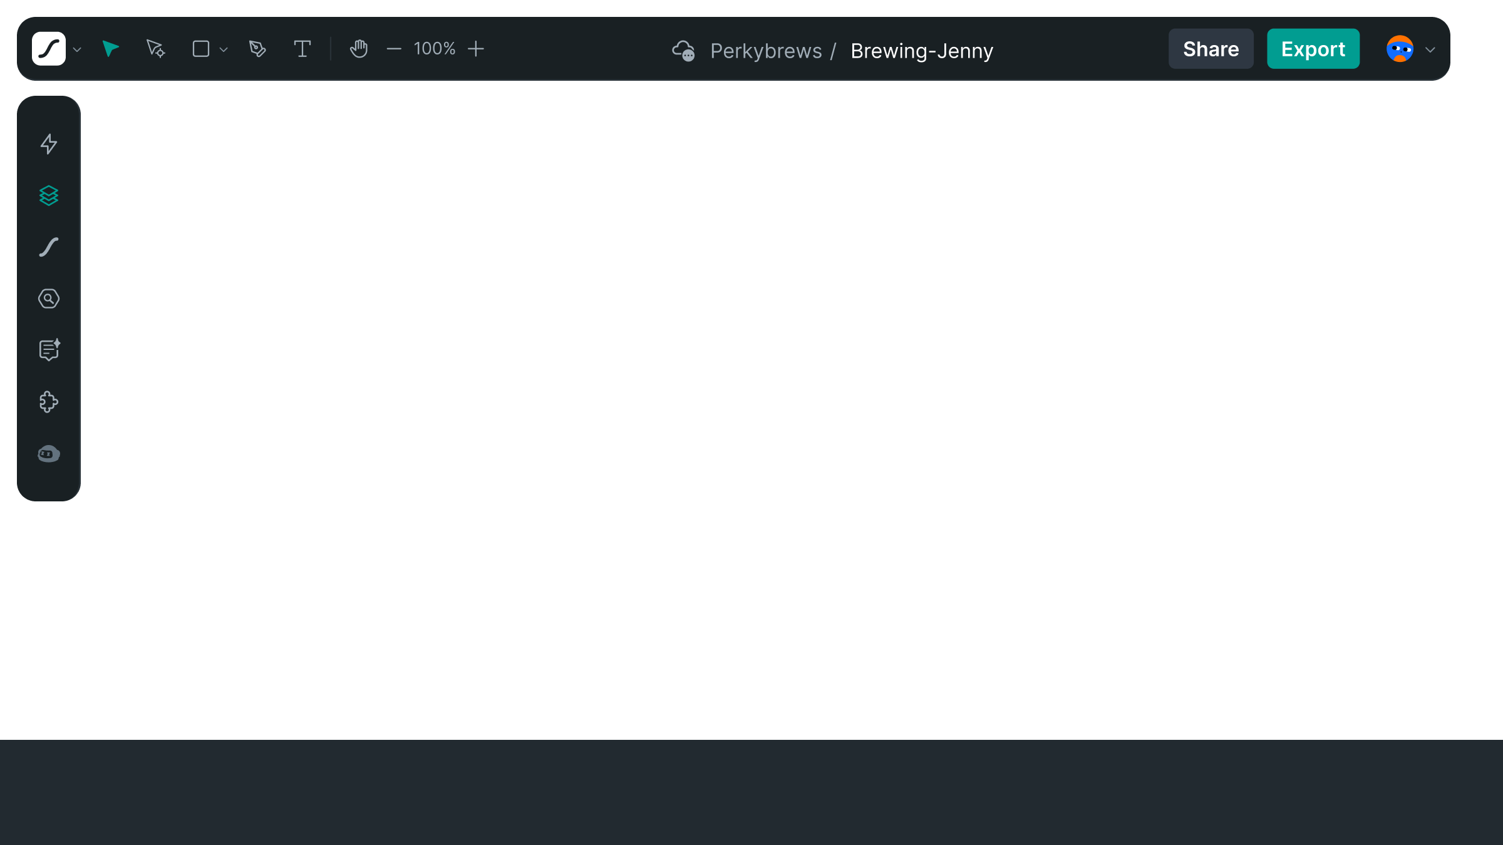Image resolution: width=1503 pixels, height=845 pixels.
Task: Open the plugins puzzle piece panel
Action: click(49, 402)
